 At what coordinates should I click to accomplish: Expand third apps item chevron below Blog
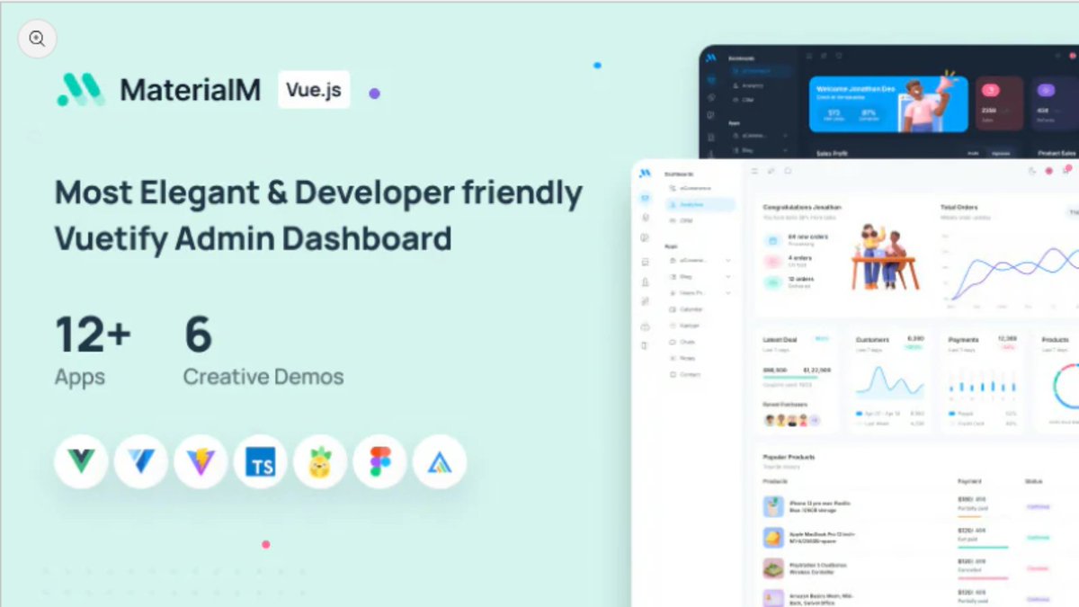(727, 293)
